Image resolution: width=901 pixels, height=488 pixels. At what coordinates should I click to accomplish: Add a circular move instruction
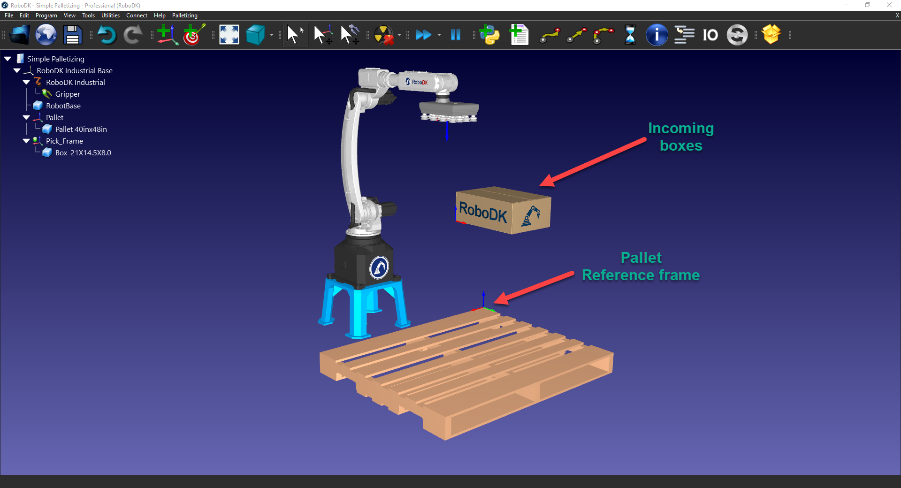603,35
